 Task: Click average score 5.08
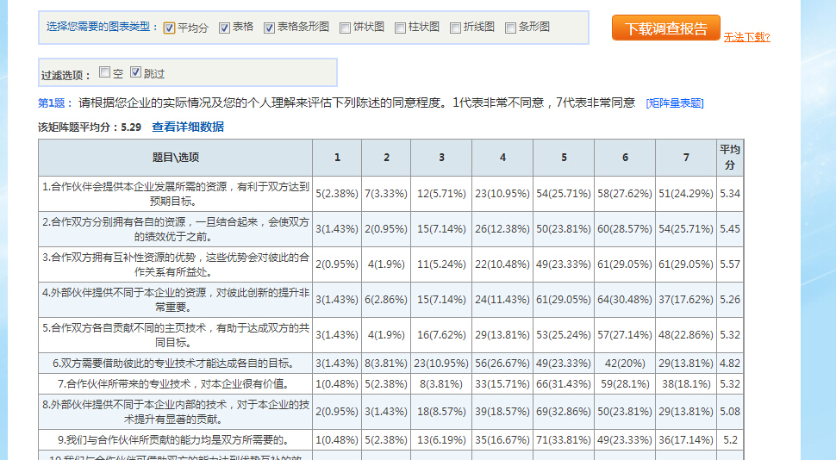click(729, 412)
